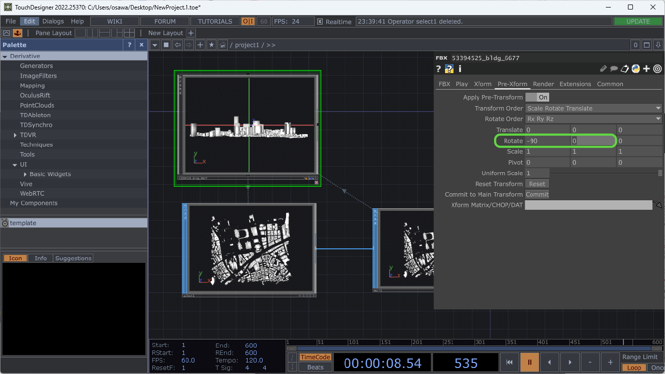Switch to the Xform parameter tab

(x=483, y=84)
